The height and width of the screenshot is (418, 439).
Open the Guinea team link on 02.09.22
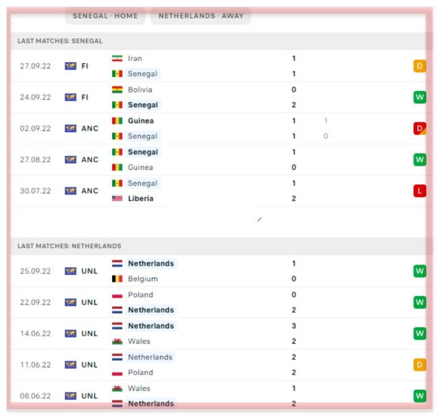[x=140, y=121]
